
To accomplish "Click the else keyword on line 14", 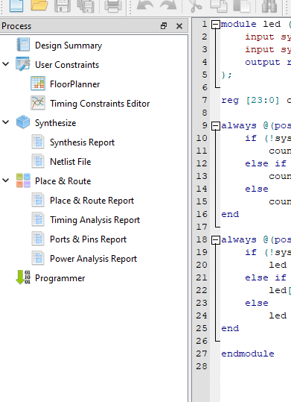I will tap(257, 189).
